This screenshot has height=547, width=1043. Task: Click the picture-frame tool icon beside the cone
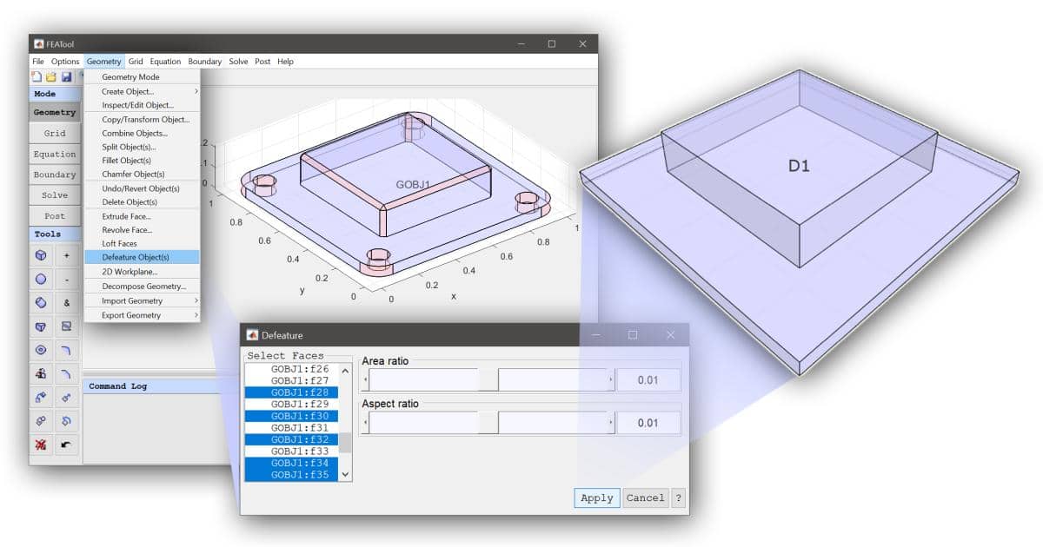coord(67,326)
